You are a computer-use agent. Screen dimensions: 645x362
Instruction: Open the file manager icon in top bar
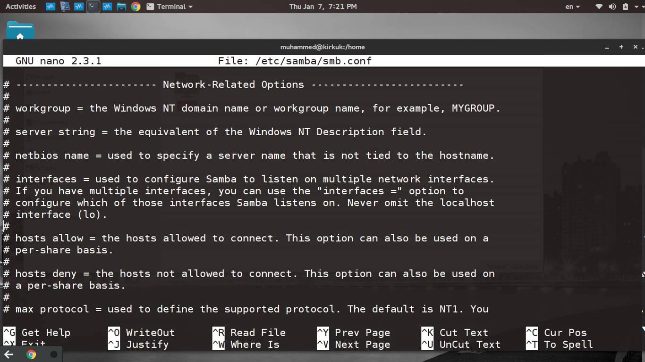click(121, 7)
